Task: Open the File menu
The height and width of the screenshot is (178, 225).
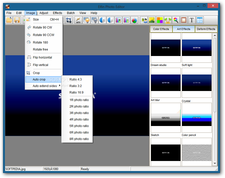Action: click(9, 13)
